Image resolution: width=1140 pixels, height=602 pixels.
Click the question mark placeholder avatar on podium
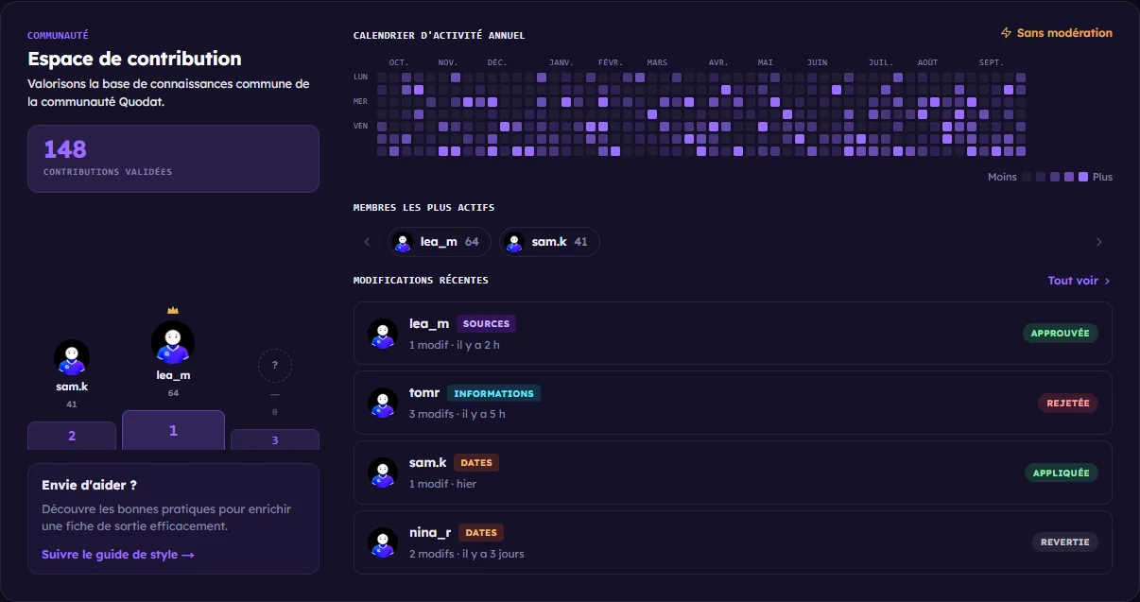275,365
